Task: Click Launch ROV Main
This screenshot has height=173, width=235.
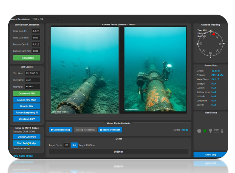Action: coord(27,100)
